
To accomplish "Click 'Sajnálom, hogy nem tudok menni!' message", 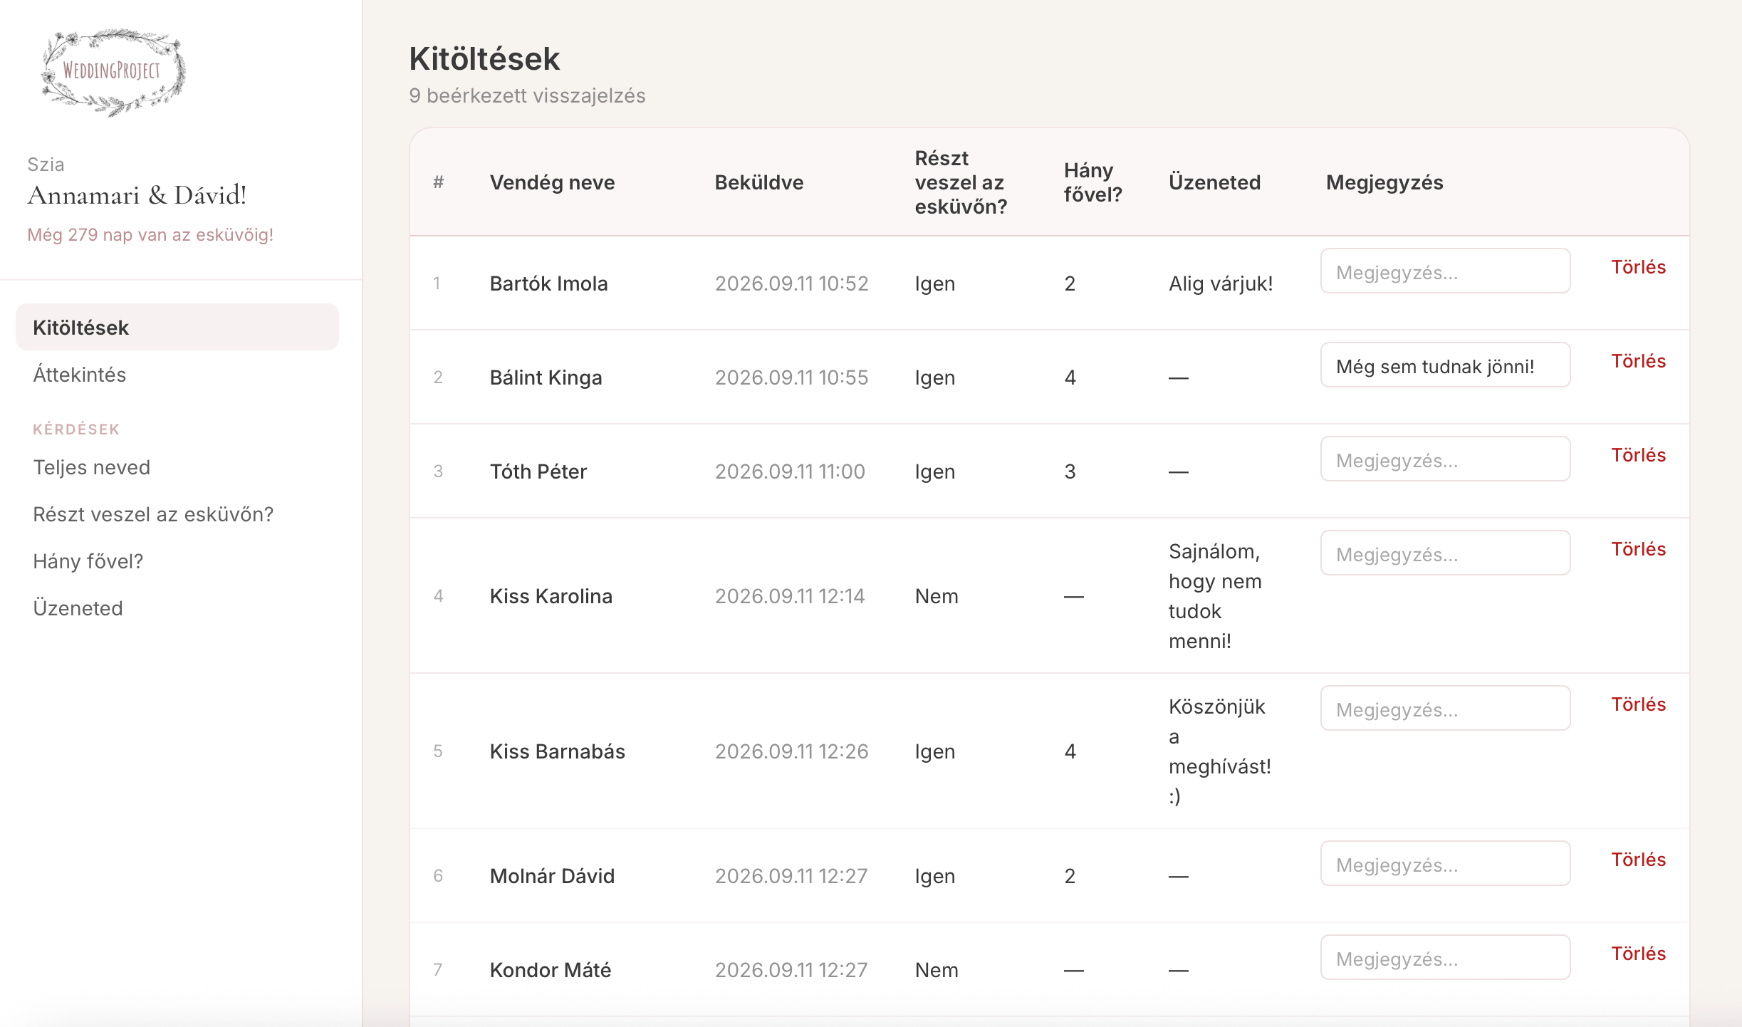I will click(1215, 596).
